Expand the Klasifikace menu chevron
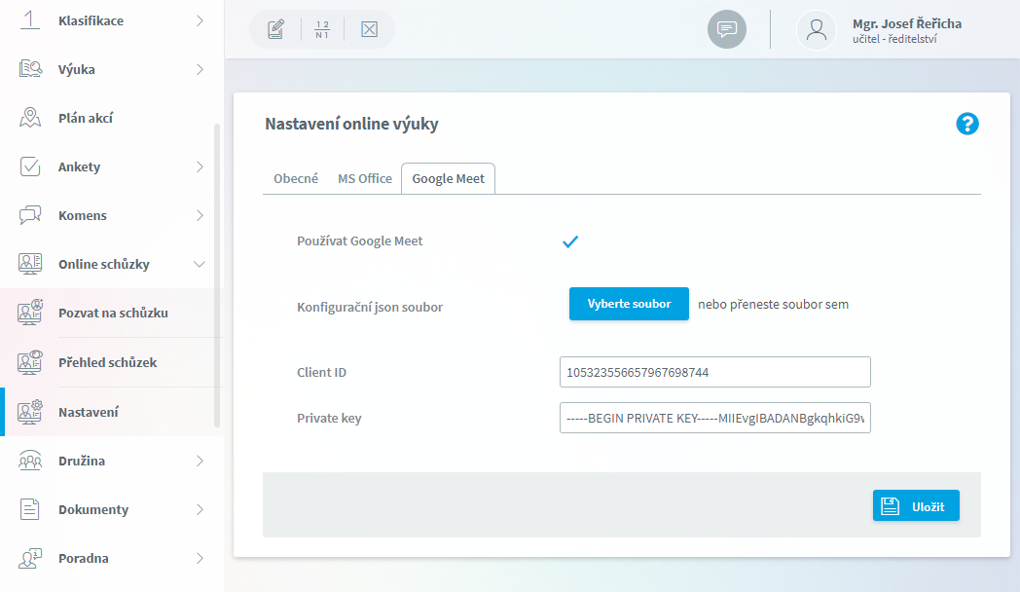This screenshot has height=592, width=1020. (200, 20)
